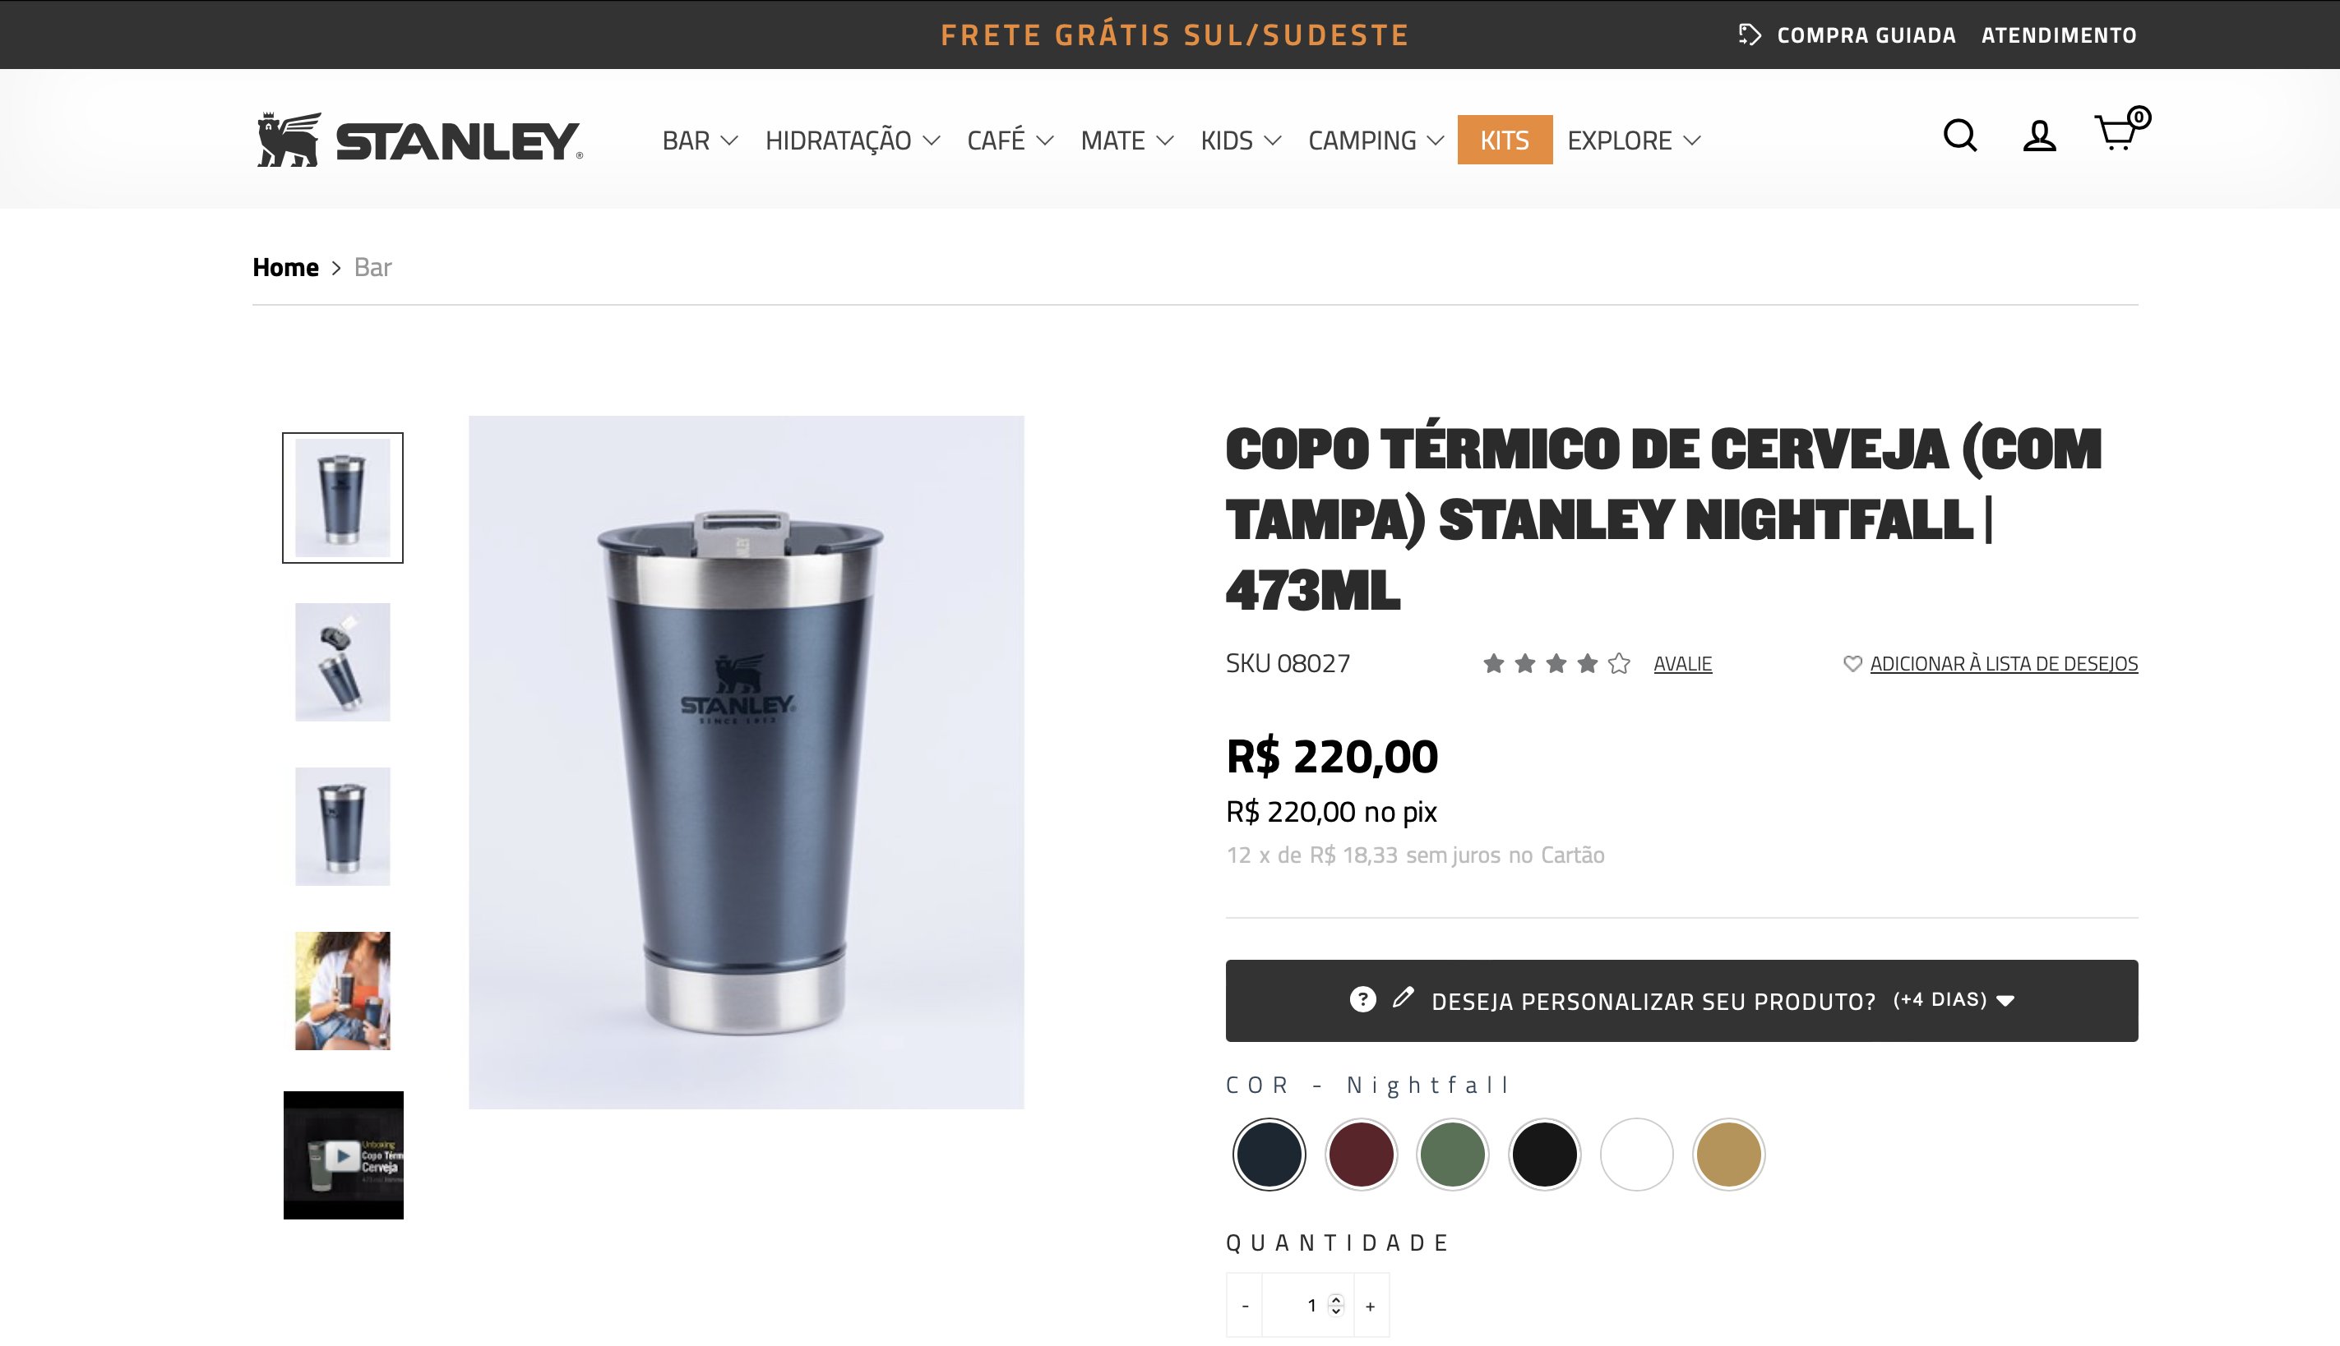Go to the Home breadcrumb link
2340x1346 pixels.
pos(286,267)
